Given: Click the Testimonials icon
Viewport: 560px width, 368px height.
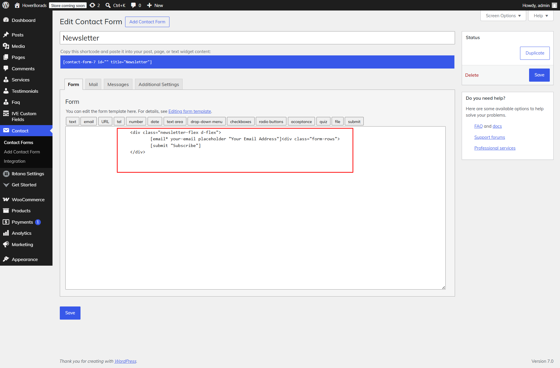Looking at the screenshot, I should pos(6,91).
